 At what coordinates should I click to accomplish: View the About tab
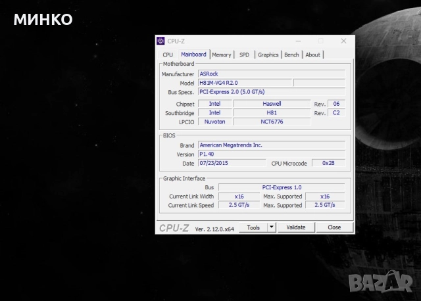click(312, 55)
